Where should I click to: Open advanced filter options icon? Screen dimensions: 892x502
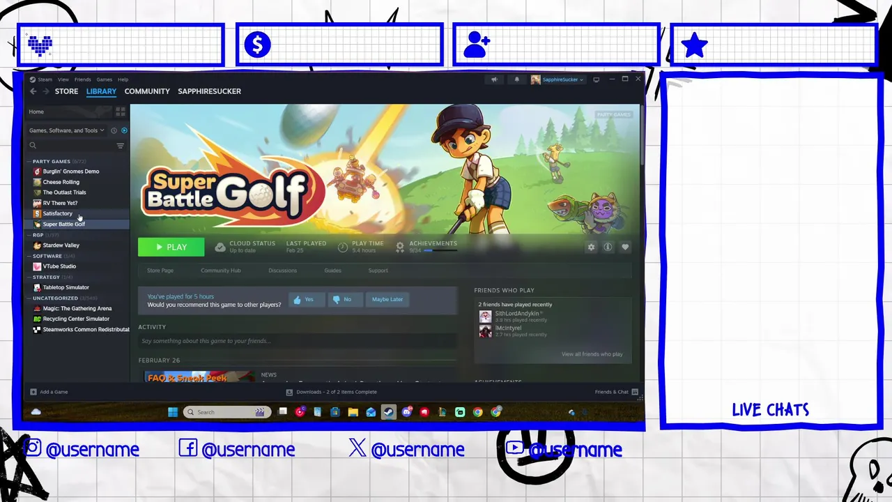[x=120, y=146]
